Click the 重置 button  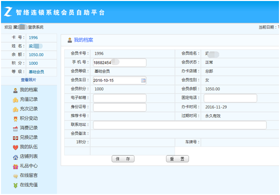point(177,159)
